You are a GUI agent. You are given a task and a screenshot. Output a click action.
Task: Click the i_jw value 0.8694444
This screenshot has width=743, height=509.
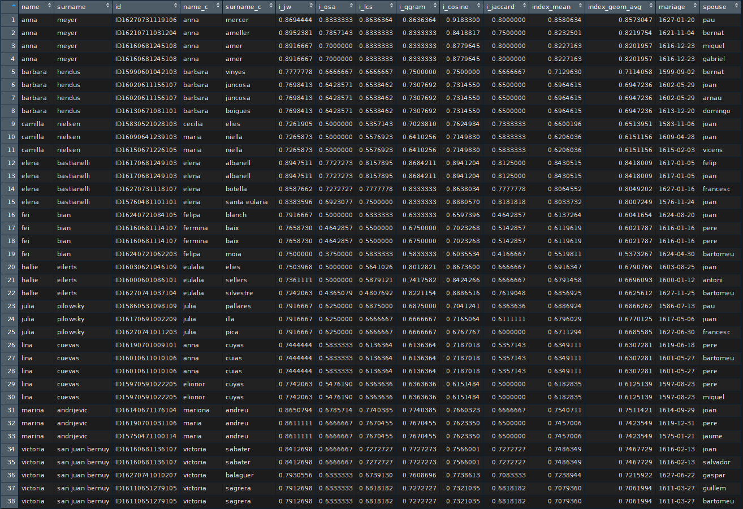pyautogui.click(x=295, y=20)
